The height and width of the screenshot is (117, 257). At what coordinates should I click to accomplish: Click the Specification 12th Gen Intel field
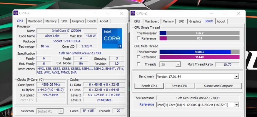(x=81, y=53)
